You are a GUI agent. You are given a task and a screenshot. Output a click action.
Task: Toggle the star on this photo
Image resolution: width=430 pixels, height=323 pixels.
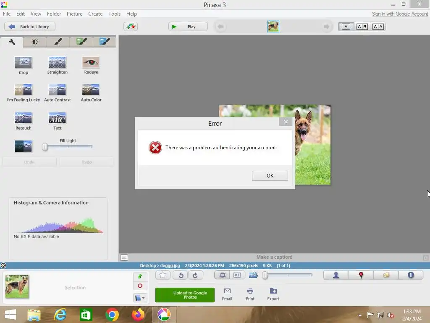[x=163, y=275]
